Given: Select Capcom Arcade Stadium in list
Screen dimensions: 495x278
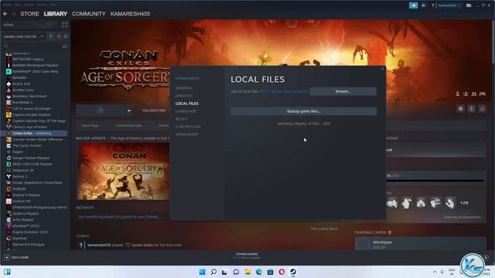Looking at the screenshot, I should click(31, 115).
